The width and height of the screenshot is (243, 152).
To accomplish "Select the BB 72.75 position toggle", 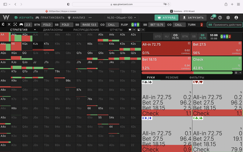I will [202, 36].
